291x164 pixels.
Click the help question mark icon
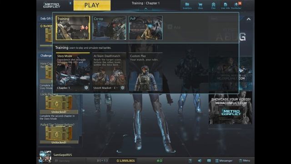(190, 160)
